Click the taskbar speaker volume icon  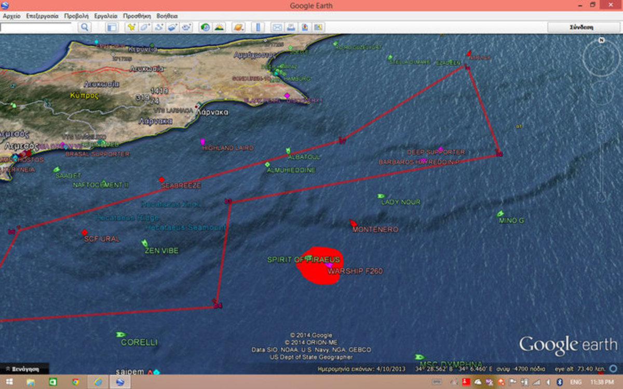click(x=548, y=382)
